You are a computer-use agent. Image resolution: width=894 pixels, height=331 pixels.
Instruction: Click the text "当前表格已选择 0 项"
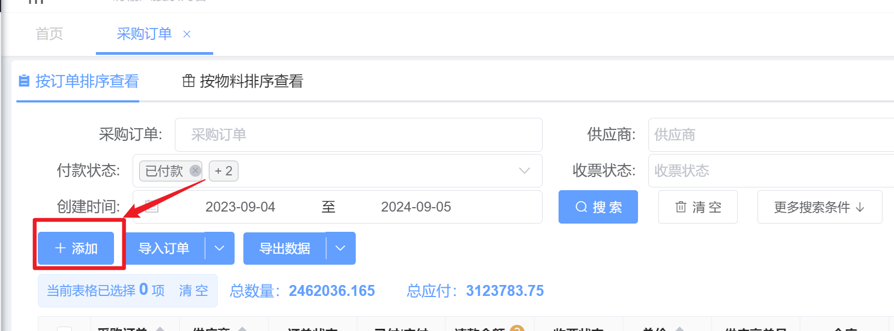click(x=106, y=290)
